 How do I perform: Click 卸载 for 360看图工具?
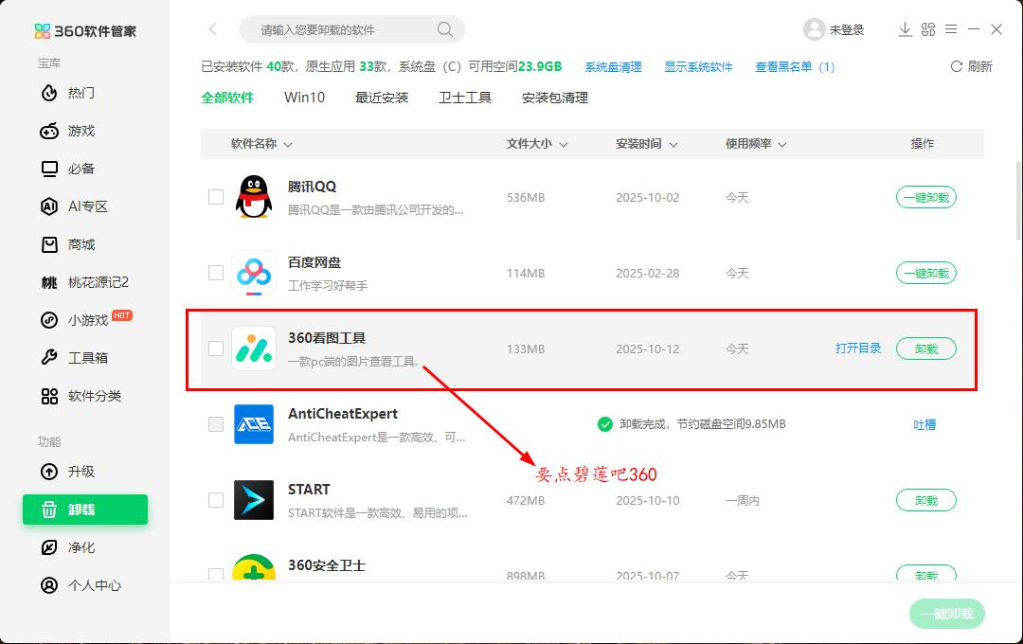click(926, 349)
